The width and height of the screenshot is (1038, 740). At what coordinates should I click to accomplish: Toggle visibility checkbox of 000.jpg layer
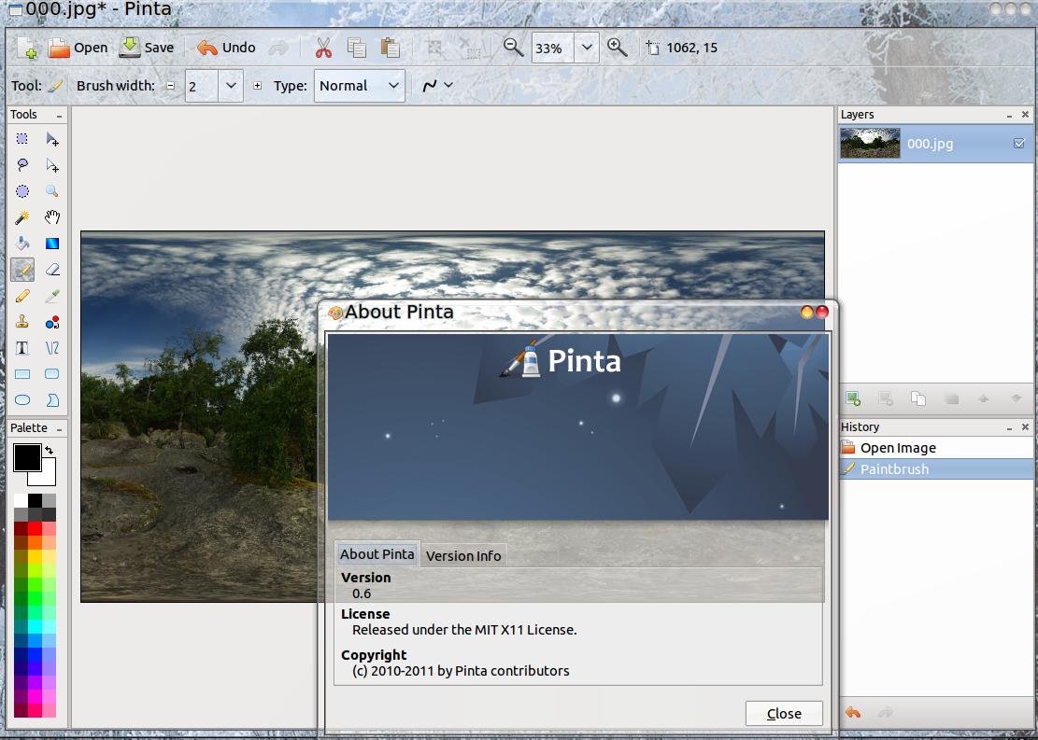pos(1019,143)
